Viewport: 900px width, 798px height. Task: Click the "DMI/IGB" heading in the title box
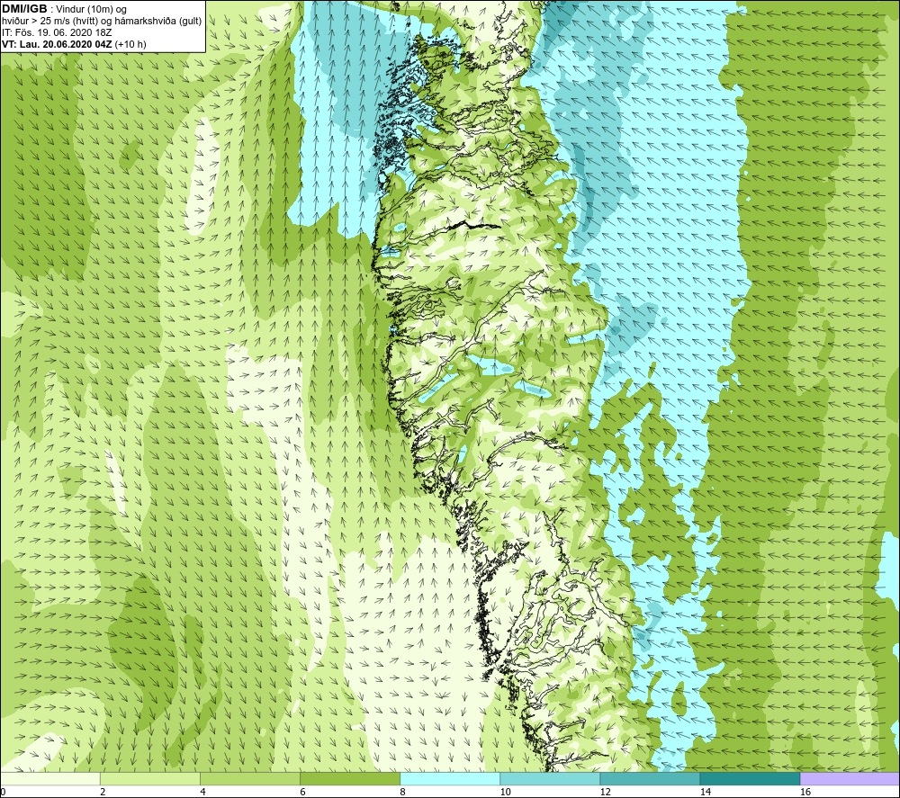coord(24,9)
